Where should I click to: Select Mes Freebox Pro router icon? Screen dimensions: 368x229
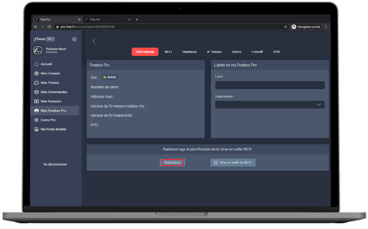(36, 111)
